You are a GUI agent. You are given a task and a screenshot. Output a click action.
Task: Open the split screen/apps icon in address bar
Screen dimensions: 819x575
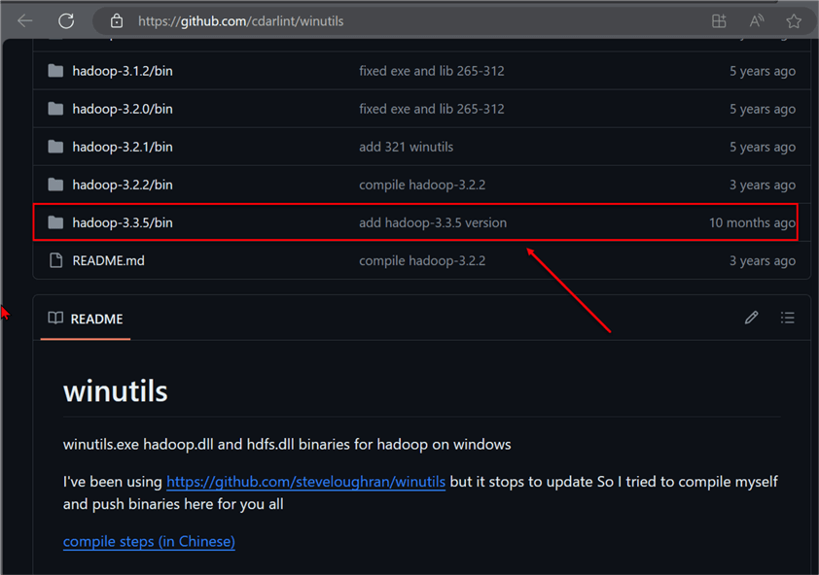pyautogui.click(x=719, y=20)
